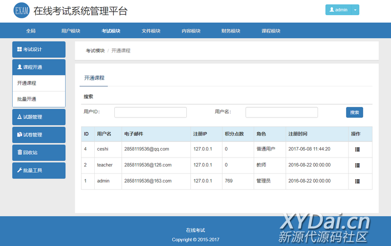
Task: Go to 财务模块 in navigation bar
Action: [x=231, y=31]
